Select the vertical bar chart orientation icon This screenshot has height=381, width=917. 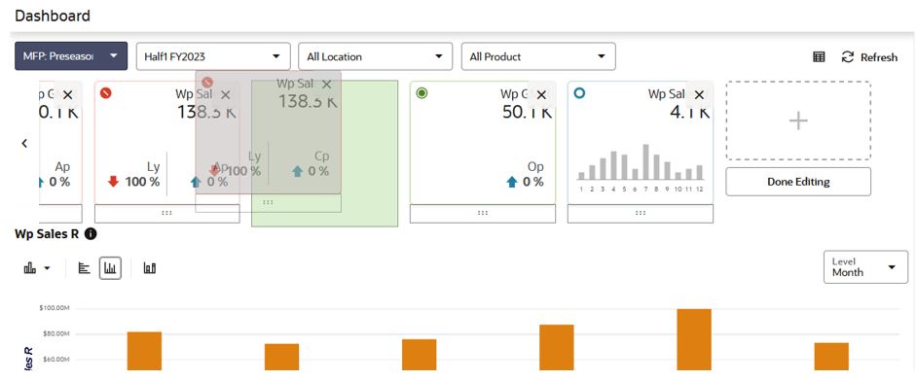coord(110,268)
